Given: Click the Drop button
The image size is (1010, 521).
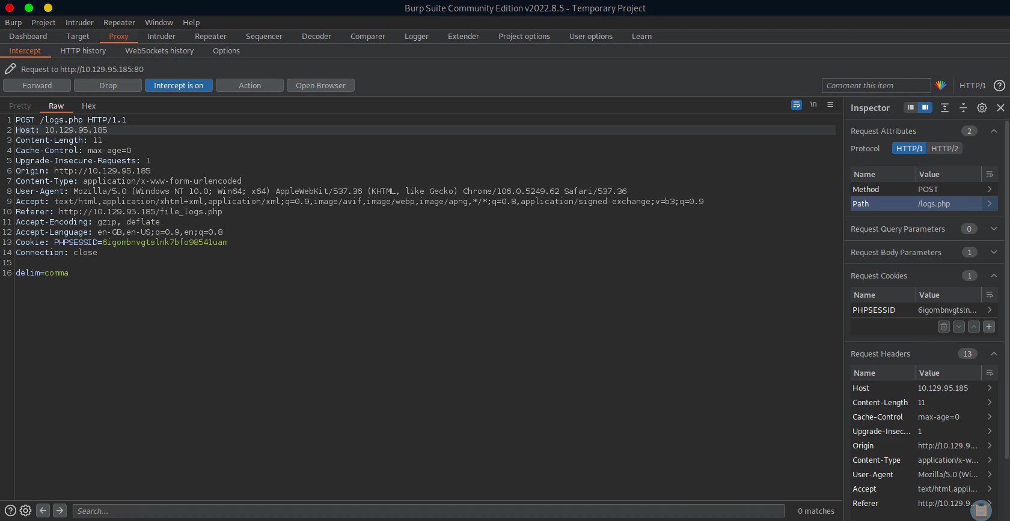Looking at the screenshot, I should click(x=108, y=85).
